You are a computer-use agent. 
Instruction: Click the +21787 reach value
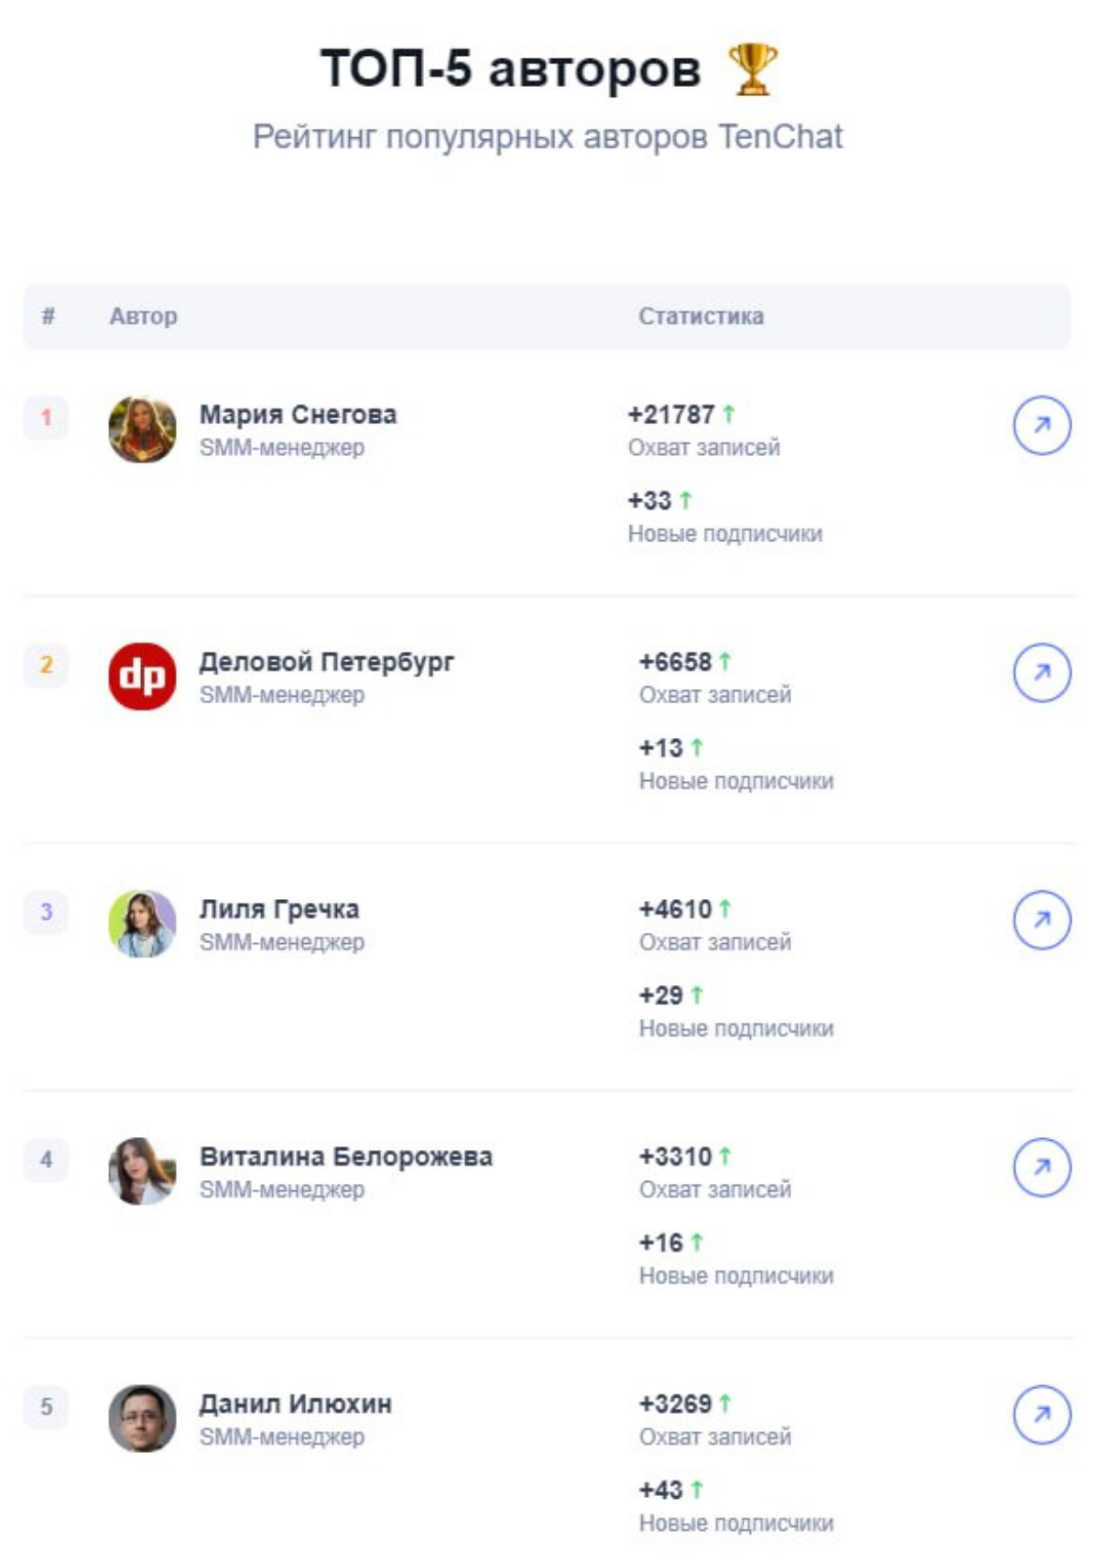pyautogui.click(x=670, y=415)
